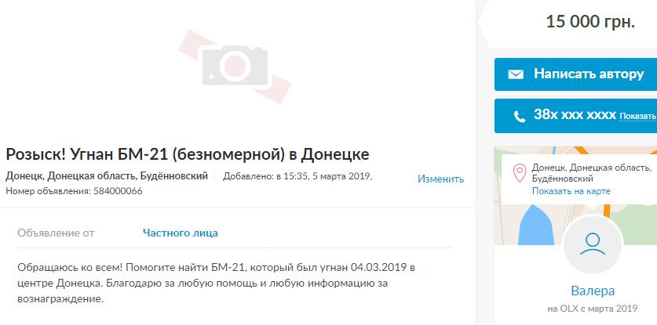
Task: Click ad number 584000066
Action: (74, 191)
